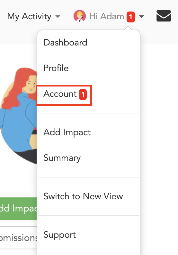Open the Summary menu item
The image size is (178, 255).
click(x=89, y=158)
